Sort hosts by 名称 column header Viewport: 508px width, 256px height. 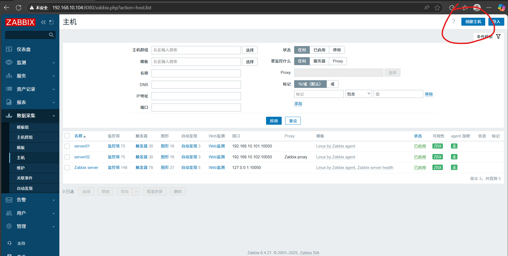[80, 136]
